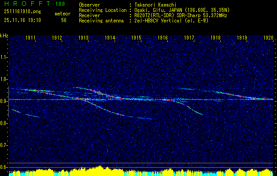The image size is (277, 176).
Task: Select the 1915 time axis marker
Action: (136, 38)
